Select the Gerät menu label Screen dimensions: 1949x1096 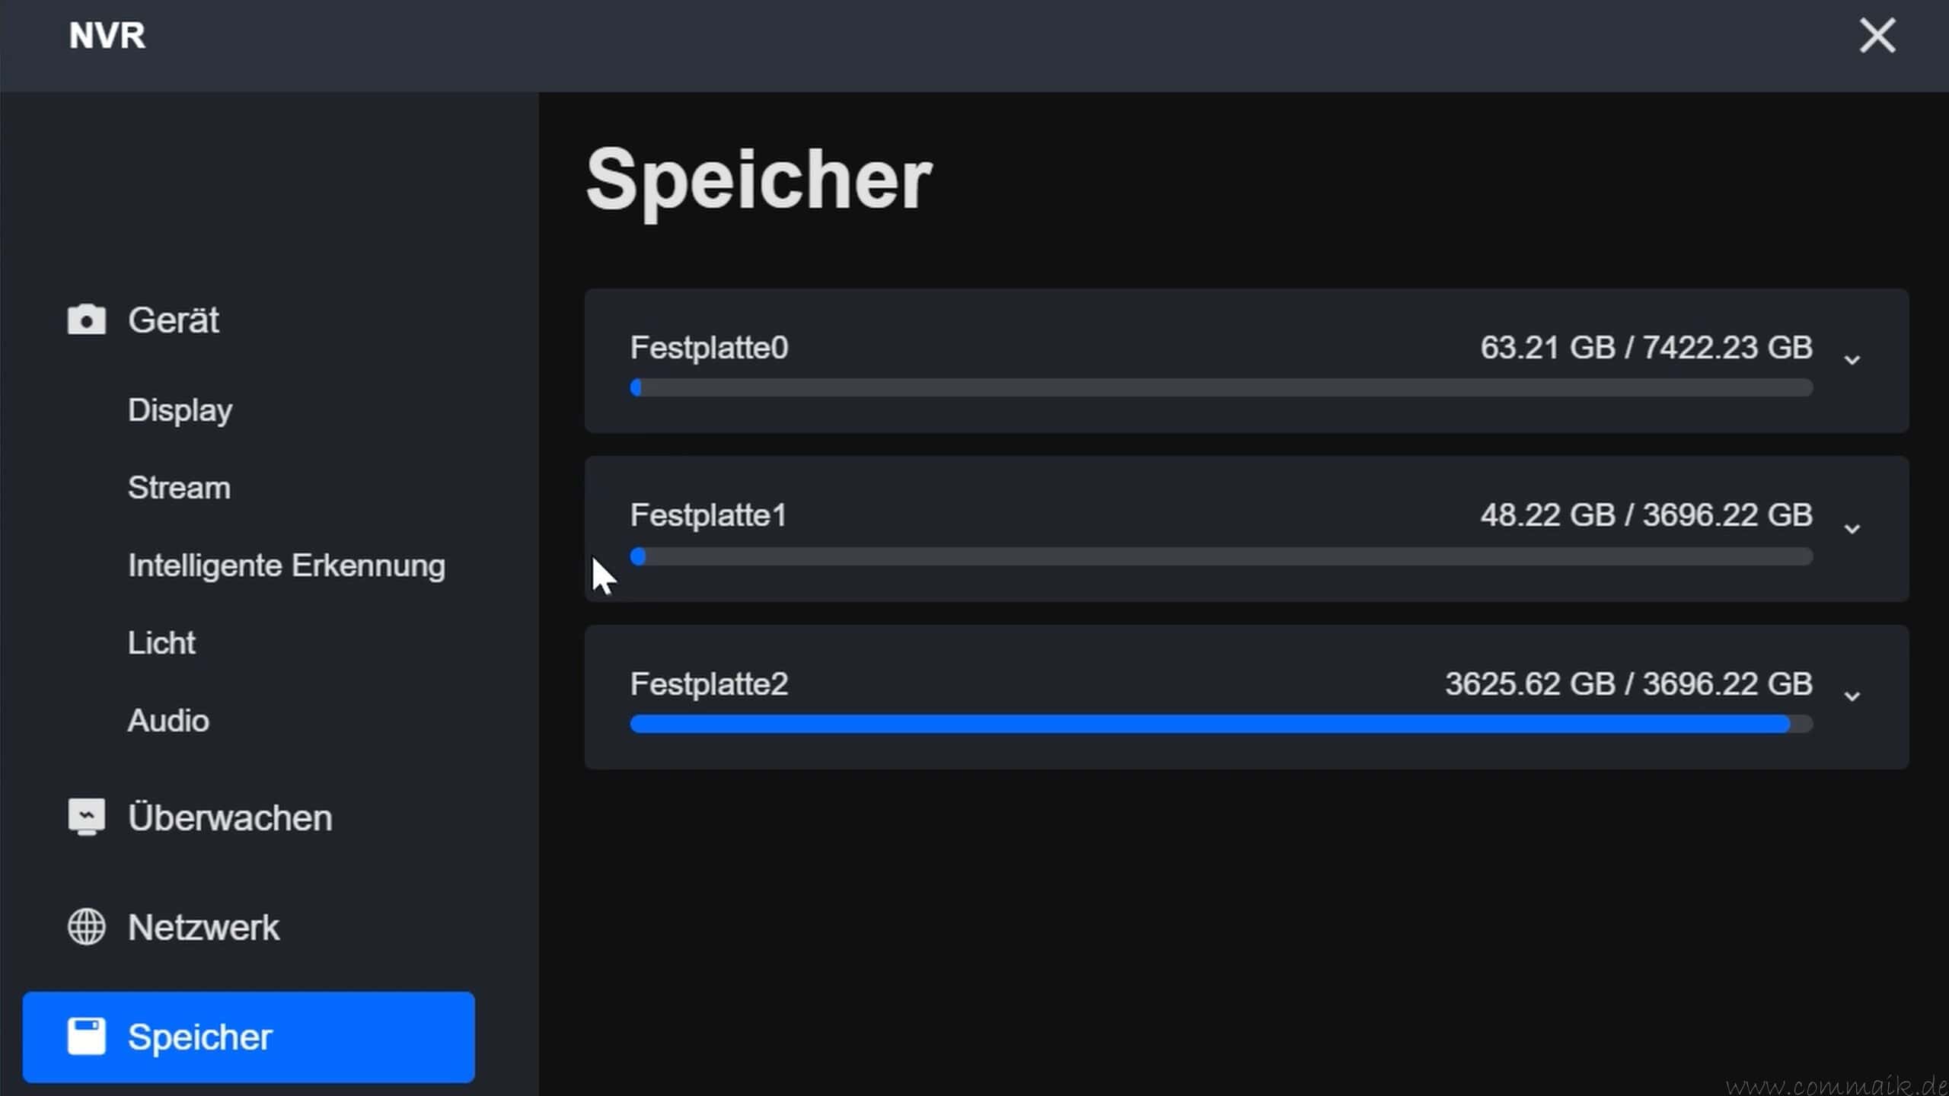coord(173,320)
